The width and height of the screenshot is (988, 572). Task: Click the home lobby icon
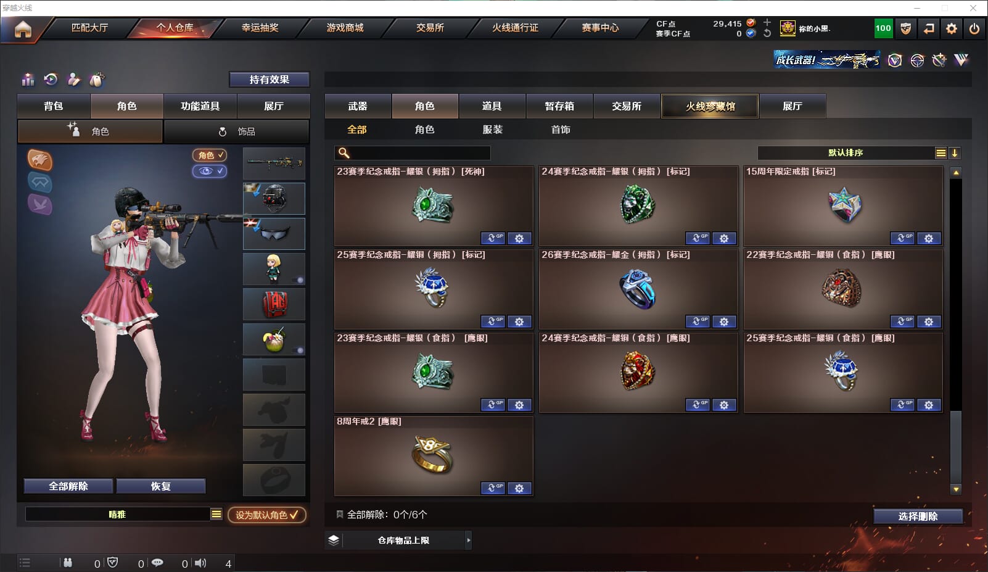(x=23, y=28)
